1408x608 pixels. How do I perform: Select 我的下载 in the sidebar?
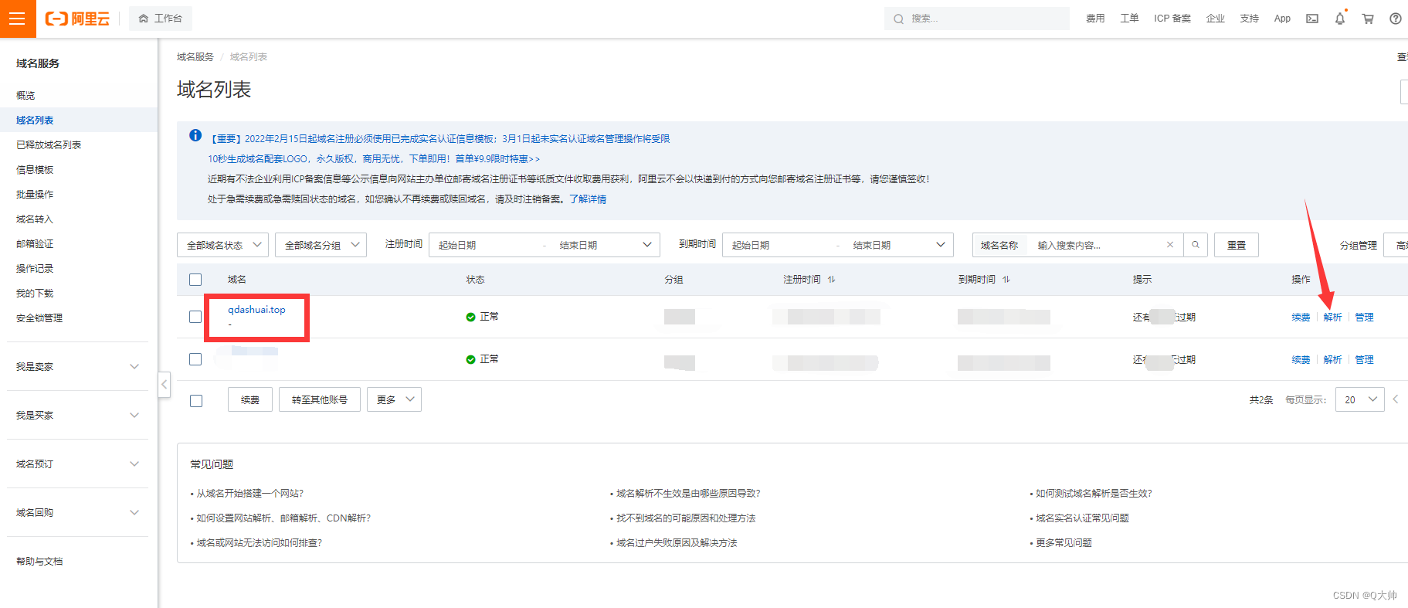[x=35, y=293]
